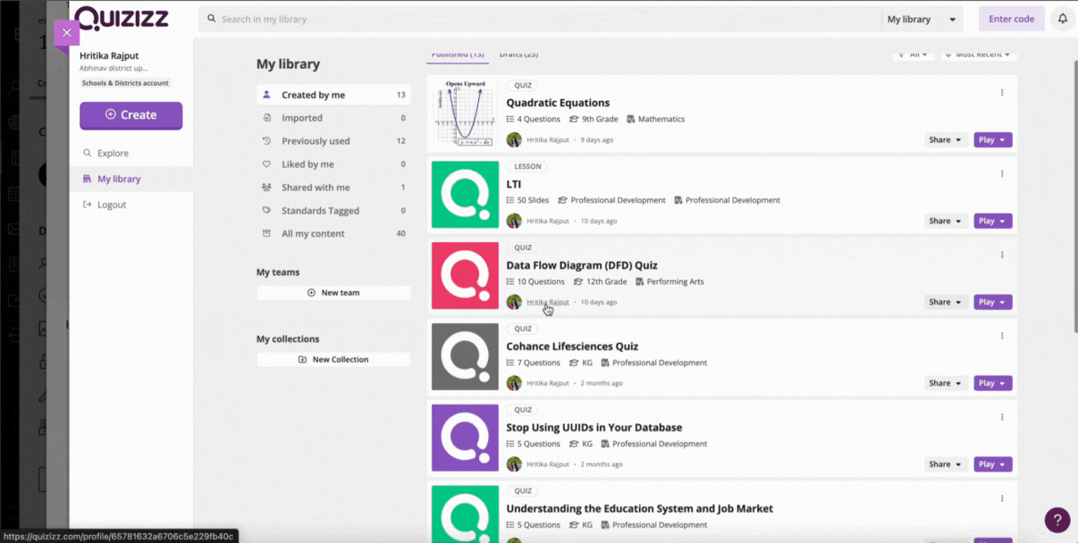Open three-dot menu for LTI lesson
Image resolution: width=1078 pixels, height=543 pixels.
[x=1002, y=174]
